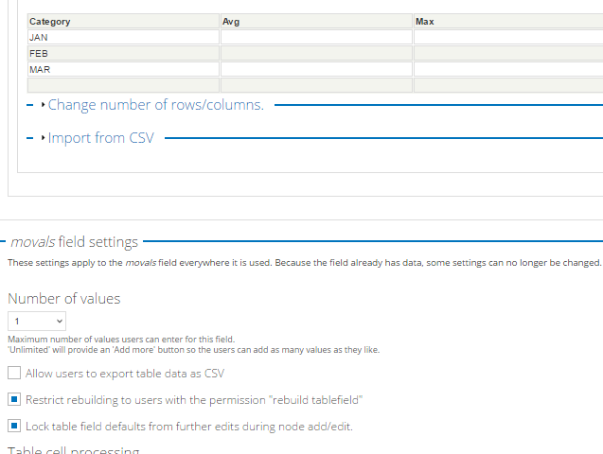
Task: Edit the Category header cell
Action: coord(123,22)
